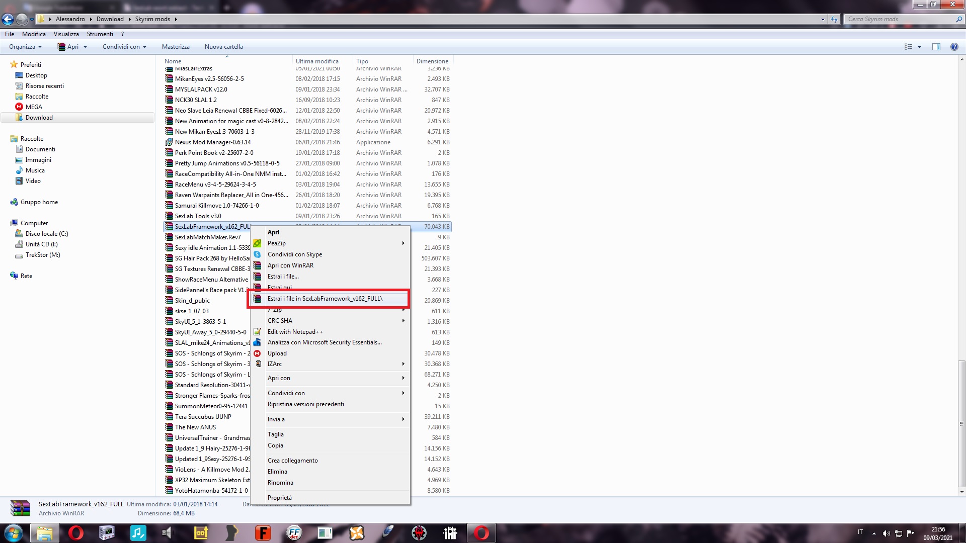The height and width of the screenshot is (543, 966).
Task: Click the Back navigation arrow
Action: point(8,19)
